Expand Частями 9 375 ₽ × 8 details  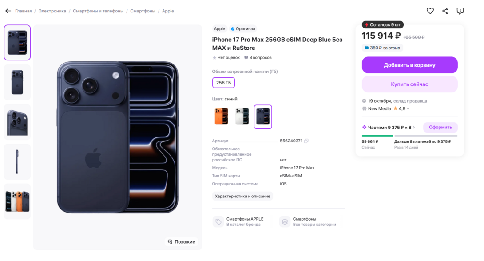pyautogui.click(x=414, y=128)
